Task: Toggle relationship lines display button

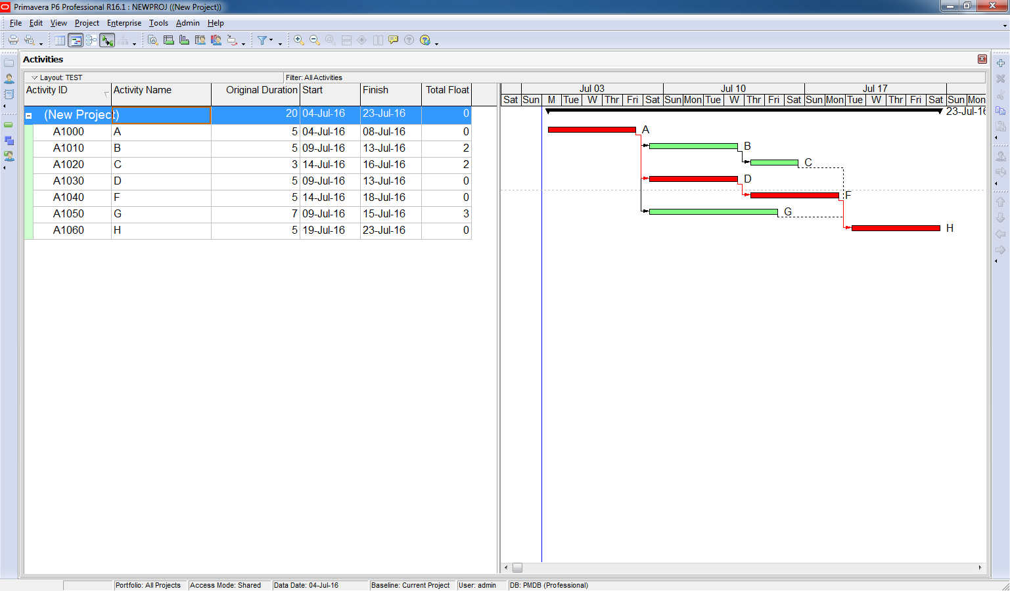Action: (x=107, y=40)
